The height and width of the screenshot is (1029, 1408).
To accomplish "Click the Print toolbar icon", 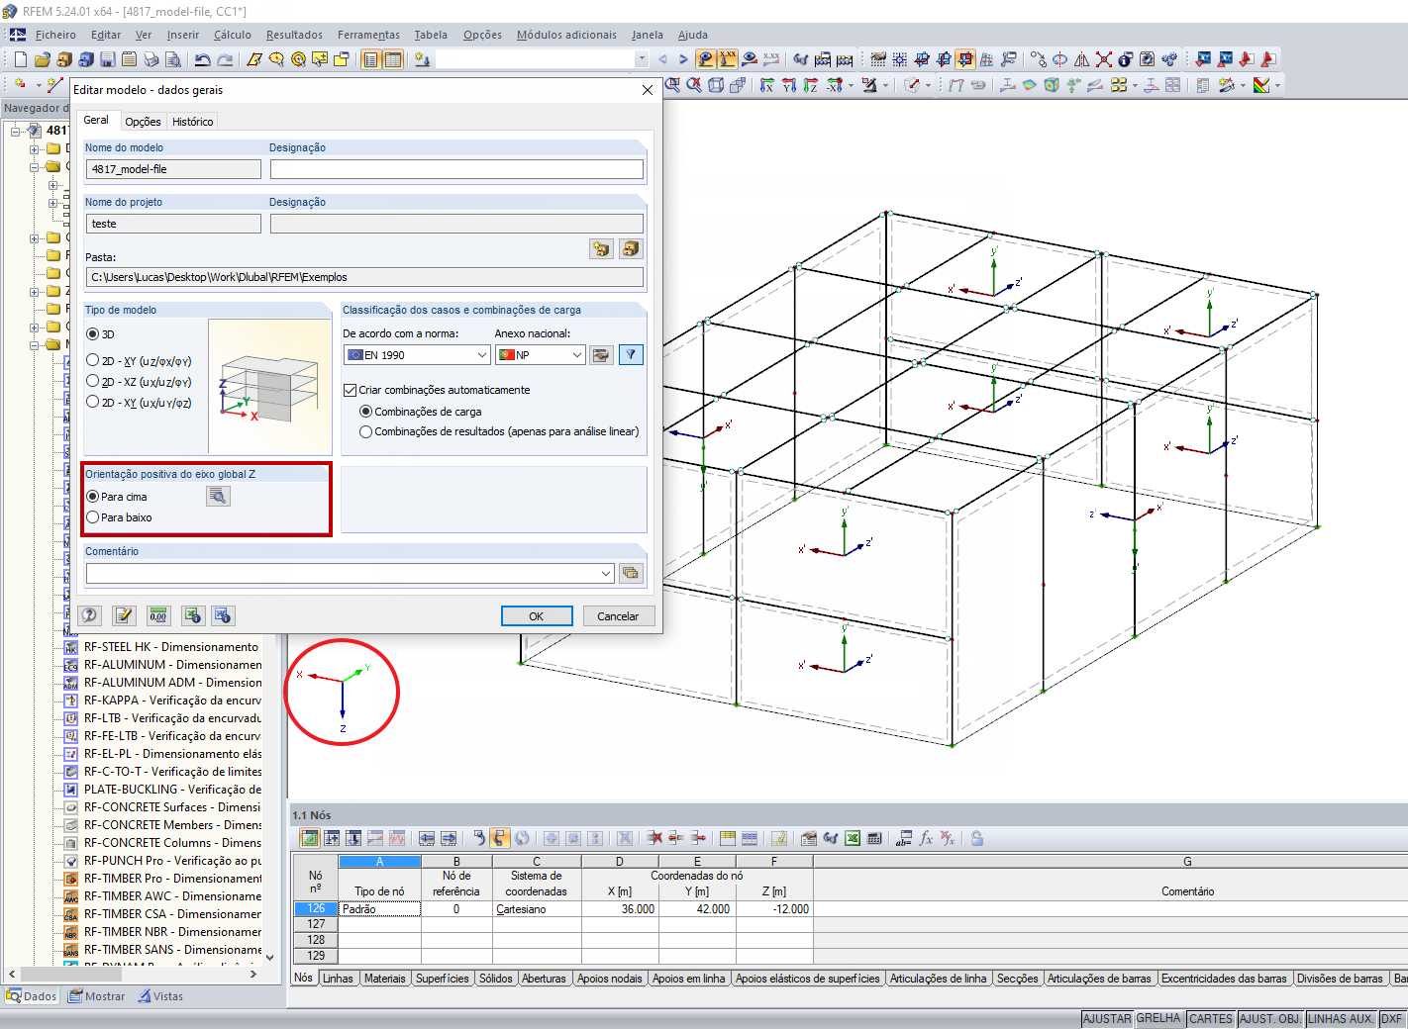I will pos(151,59).
